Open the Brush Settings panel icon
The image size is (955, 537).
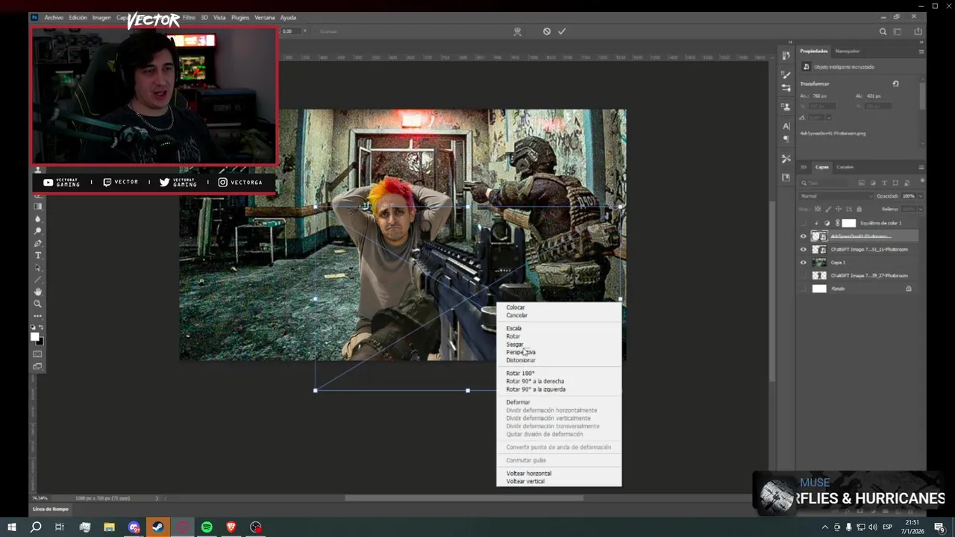[x=786, y=88]
